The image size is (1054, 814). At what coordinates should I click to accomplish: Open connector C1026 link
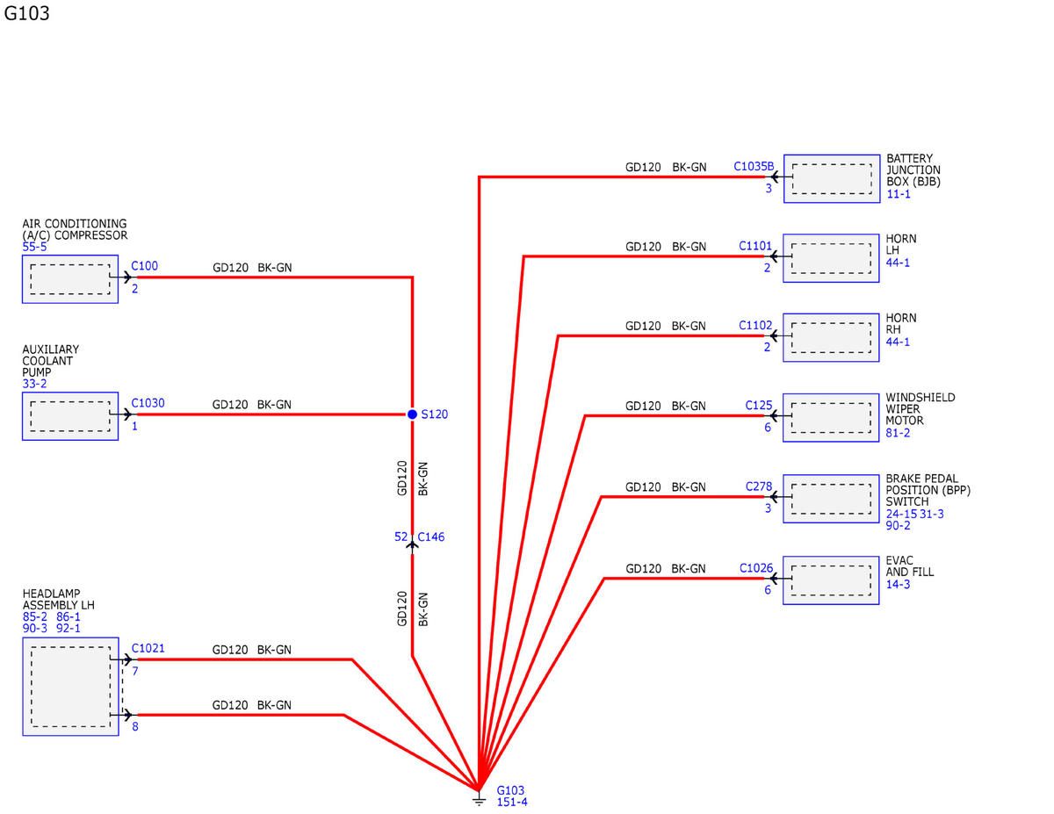click(x=755, y=568)
